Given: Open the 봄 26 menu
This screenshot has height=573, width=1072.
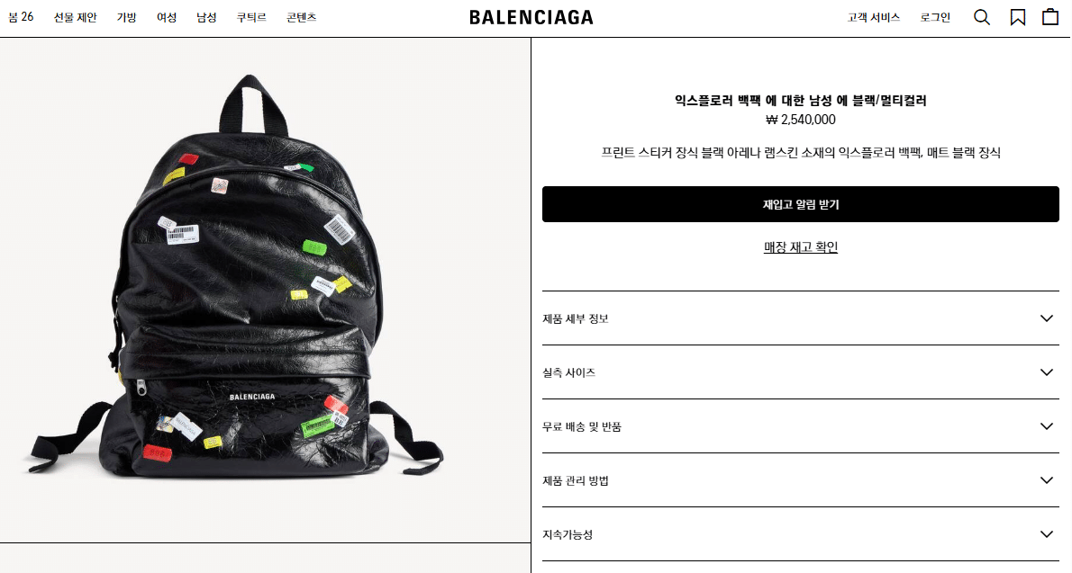Looking at the screenshot, I should click(21, 17).
